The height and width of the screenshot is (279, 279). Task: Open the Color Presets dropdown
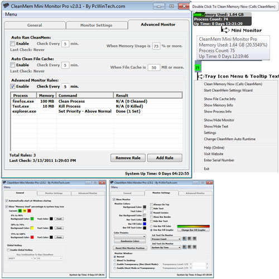[130, 237]
